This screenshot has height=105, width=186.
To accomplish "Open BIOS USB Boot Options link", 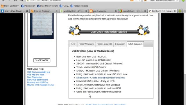I will (37, 80).
